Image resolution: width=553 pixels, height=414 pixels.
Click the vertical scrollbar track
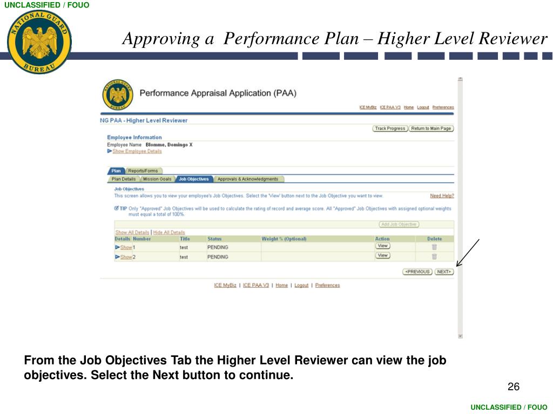460,208
